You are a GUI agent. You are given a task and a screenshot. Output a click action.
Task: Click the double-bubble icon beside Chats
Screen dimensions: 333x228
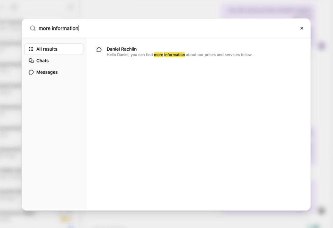tap(31, 61)
